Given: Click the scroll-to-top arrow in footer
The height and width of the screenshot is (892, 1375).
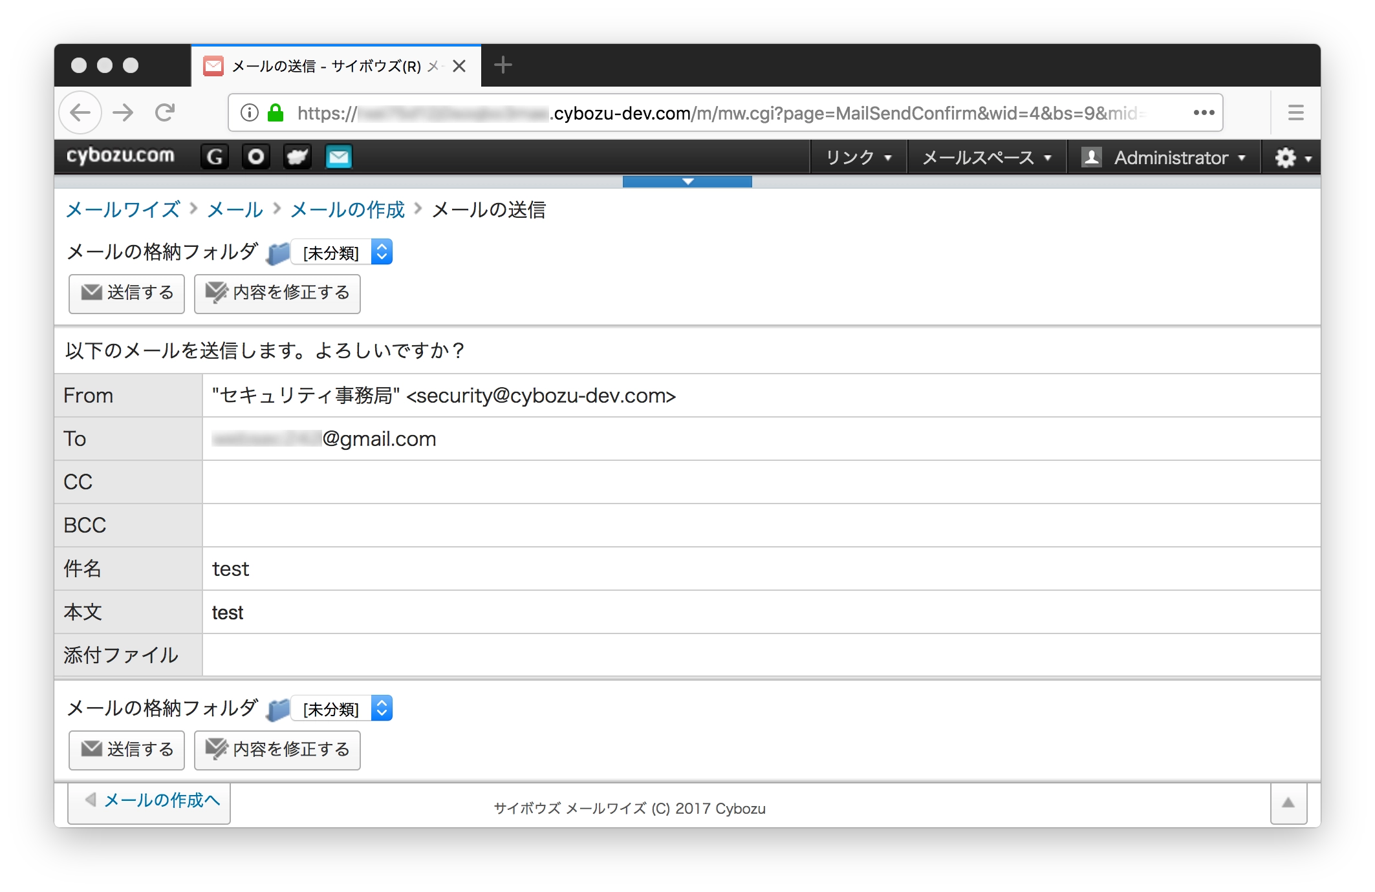Looking at the screenshot, I should (x=1288, y=803).
